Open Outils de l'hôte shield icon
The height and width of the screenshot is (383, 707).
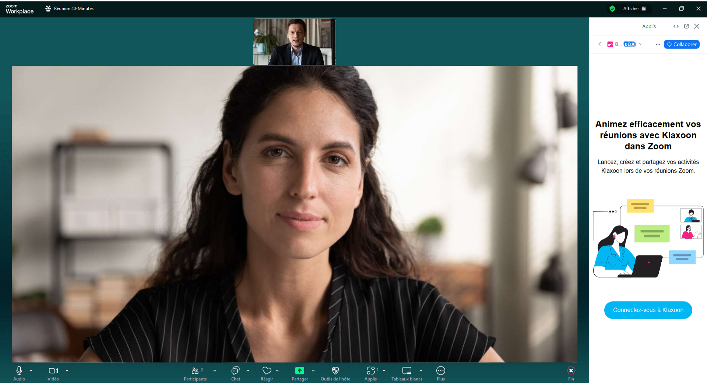[x=335, y=371]
